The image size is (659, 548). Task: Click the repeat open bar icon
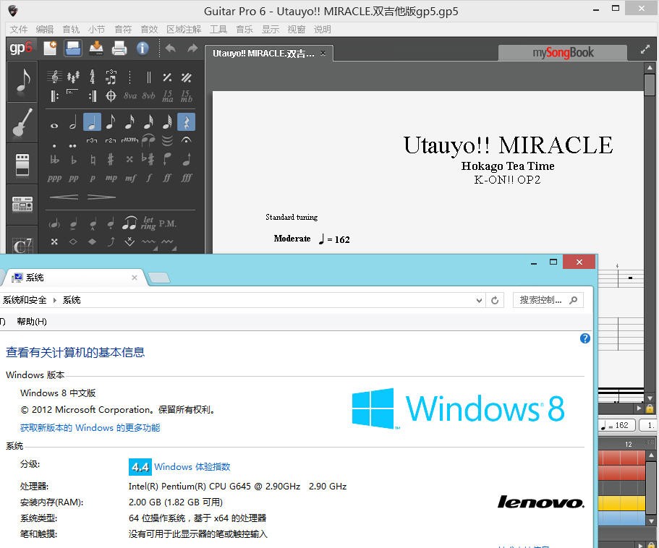click(54, 96)
